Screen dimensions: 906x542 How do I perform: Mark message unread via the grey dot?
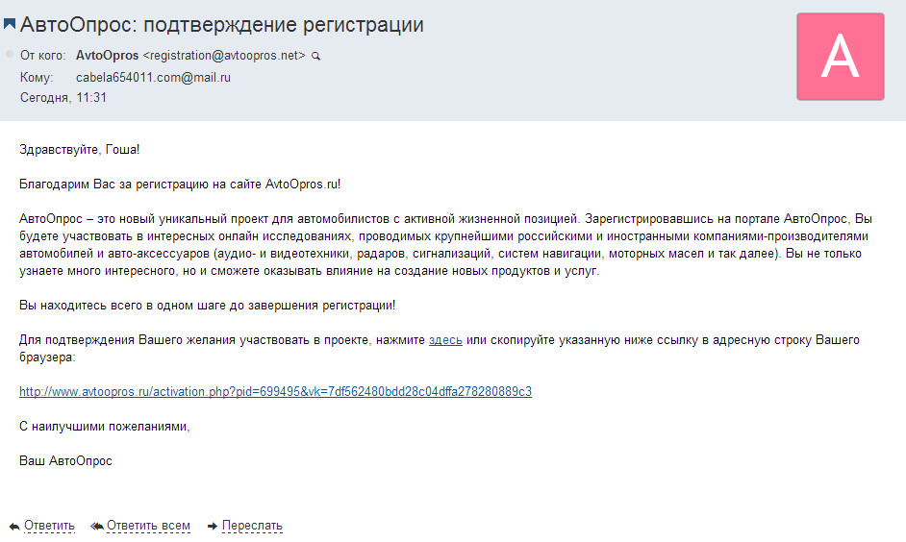click(10, 54)
